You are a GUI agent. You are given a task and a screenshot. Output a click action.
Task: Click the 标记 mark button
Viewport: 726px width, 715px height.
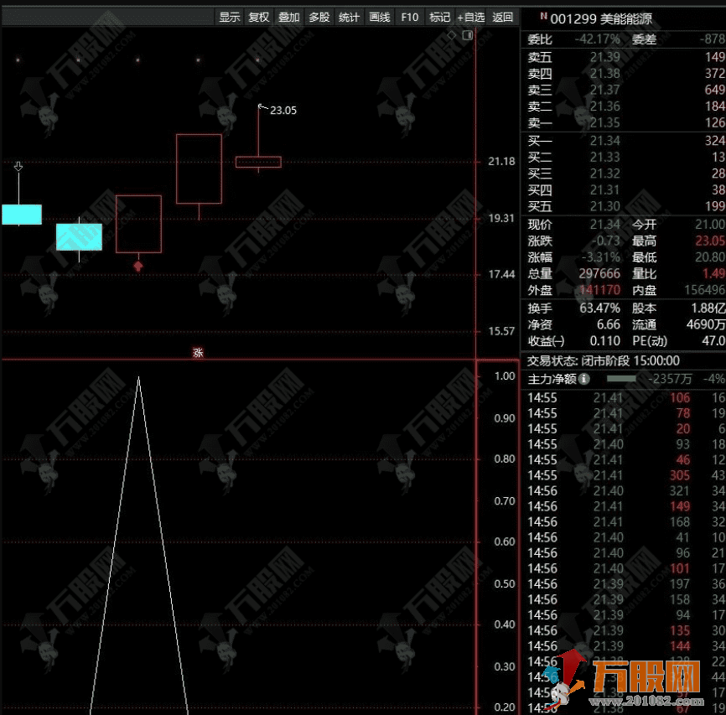pyautogui.click(x=439, y=17)
